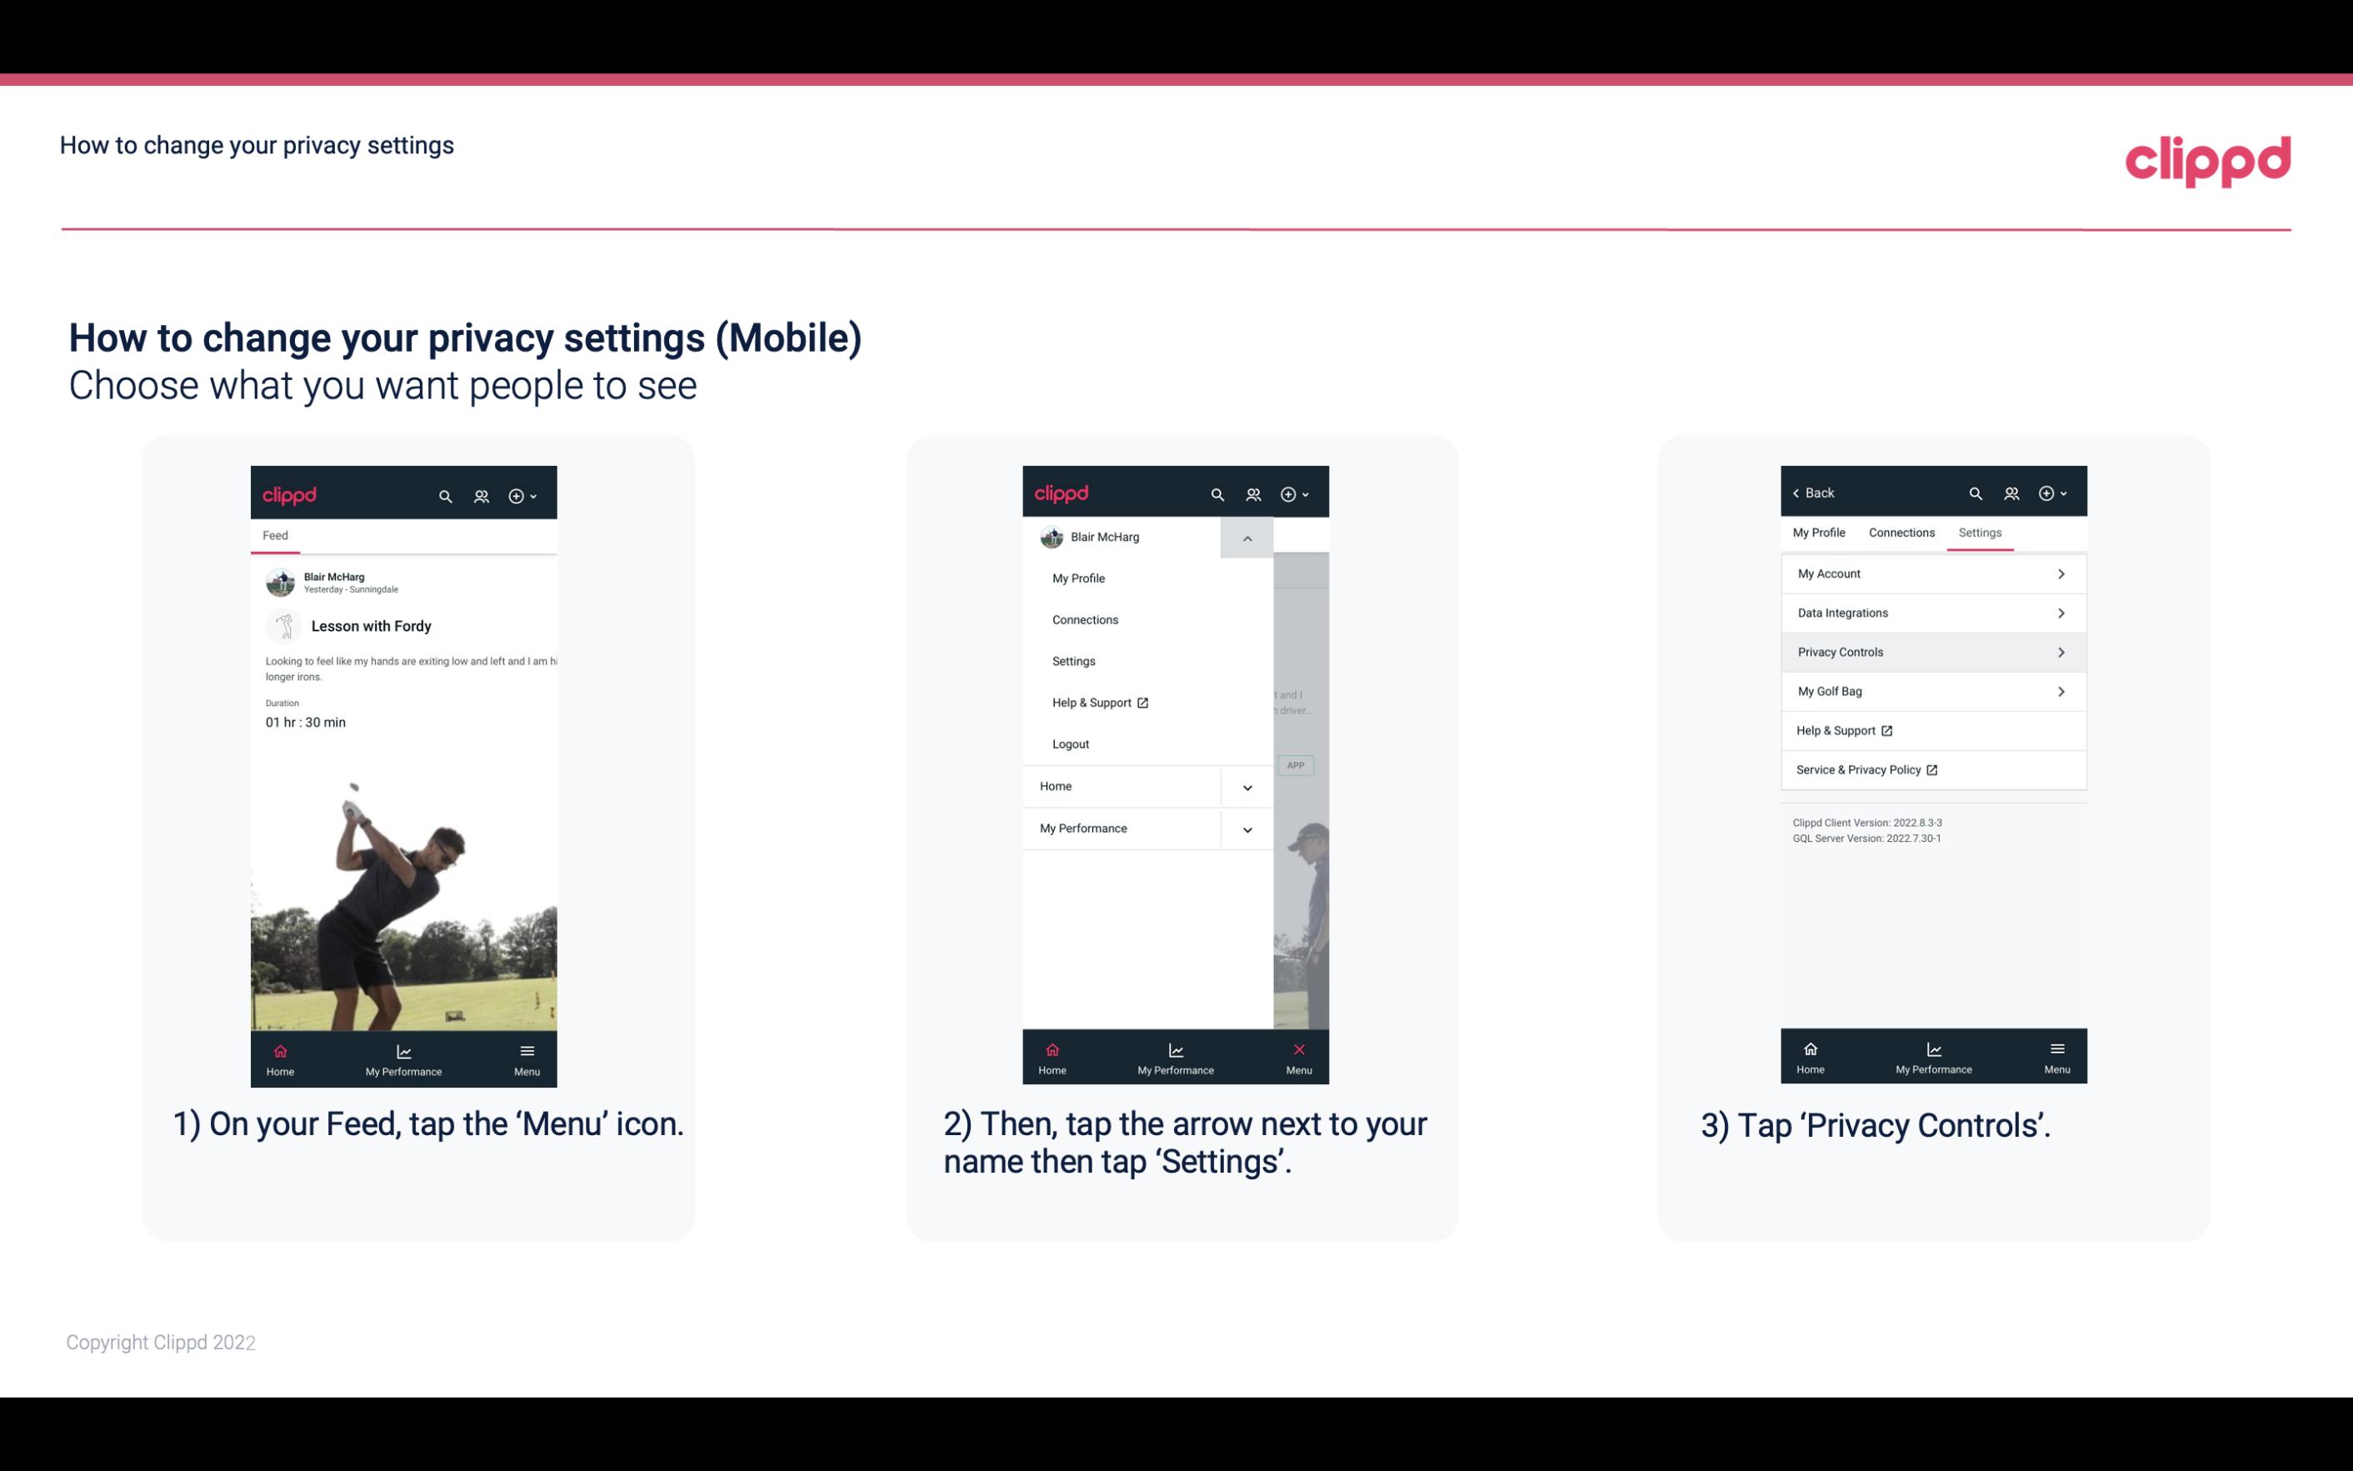
Task: Tap the Profile icon in top navigation
Action: pos(481,495)
